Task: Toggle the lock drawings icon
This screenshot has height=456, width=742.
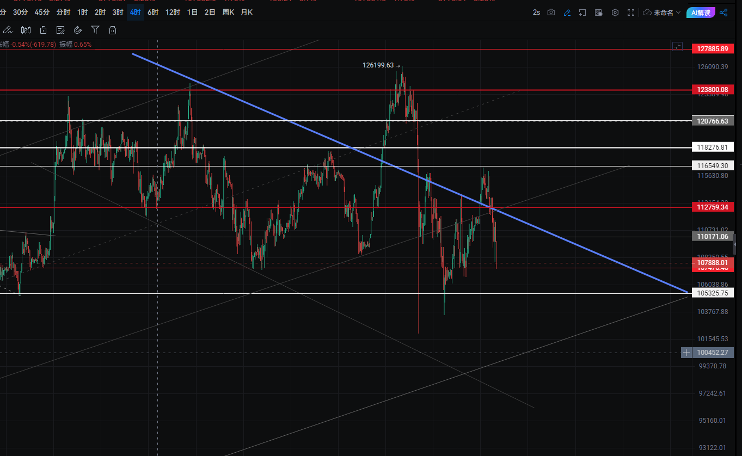Action: (43, 30)
